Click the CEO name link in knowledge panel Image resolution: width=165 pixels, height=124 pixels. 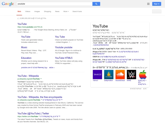tap(112, 57)
